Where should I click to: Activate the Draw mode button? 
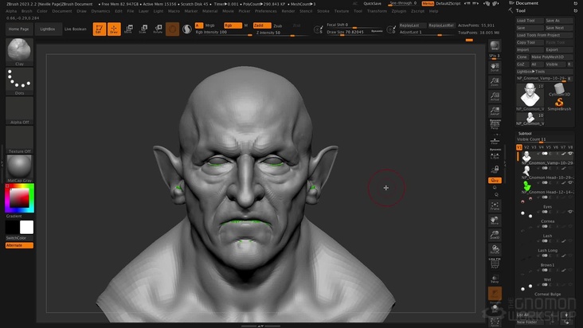(114, 29)
